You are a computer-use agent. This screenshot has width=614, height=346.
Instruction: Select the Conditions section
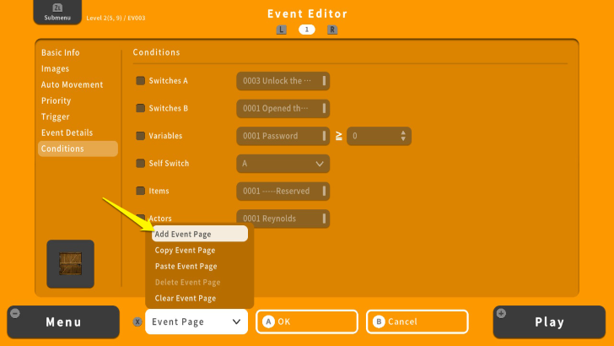tap(78, 149)
